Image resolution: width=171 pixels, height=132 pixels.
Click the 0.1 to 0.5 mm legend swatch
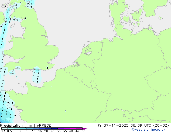tap(5, 128)
